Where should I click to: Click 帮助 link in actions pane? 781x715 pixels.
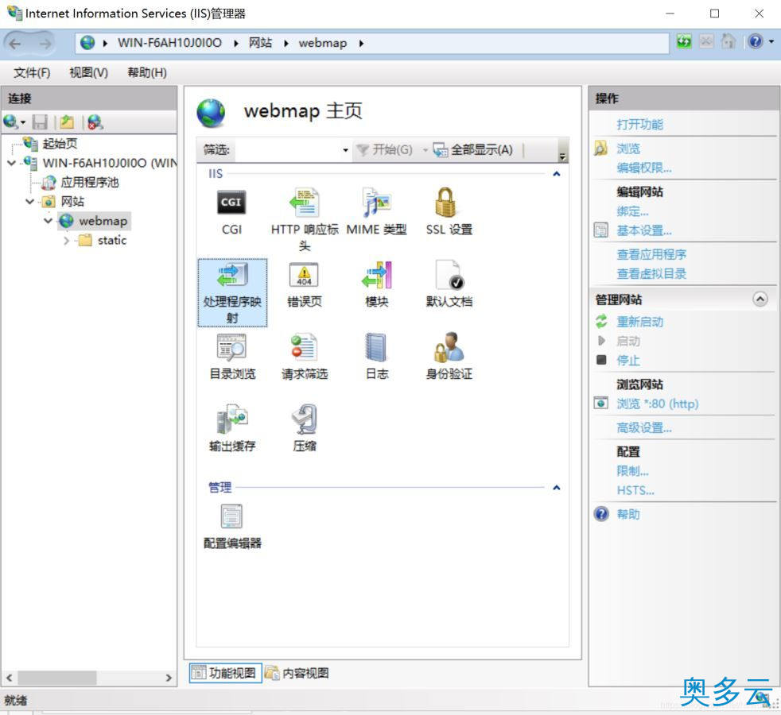coord(628,514)
